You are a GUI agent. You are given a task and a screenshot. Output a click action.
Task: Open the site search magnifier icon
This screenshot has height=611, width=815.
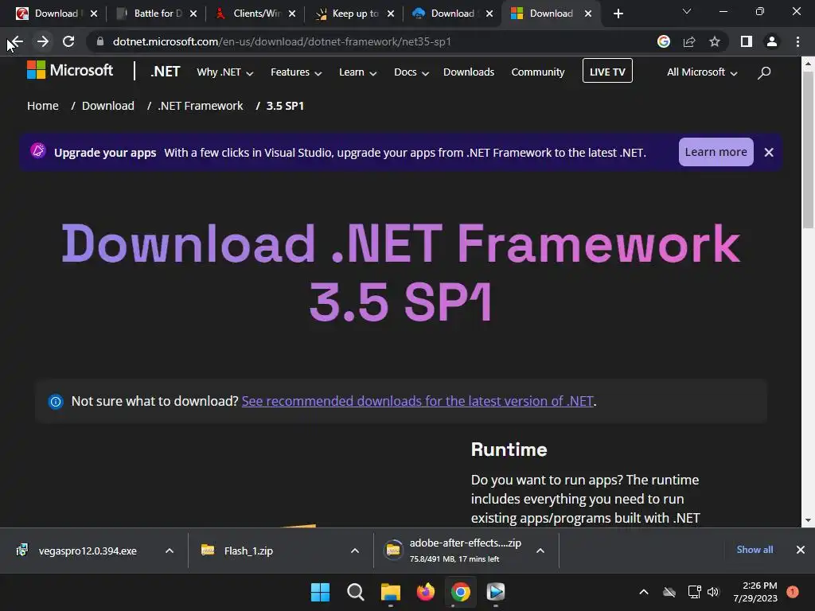tap(764, 72)
